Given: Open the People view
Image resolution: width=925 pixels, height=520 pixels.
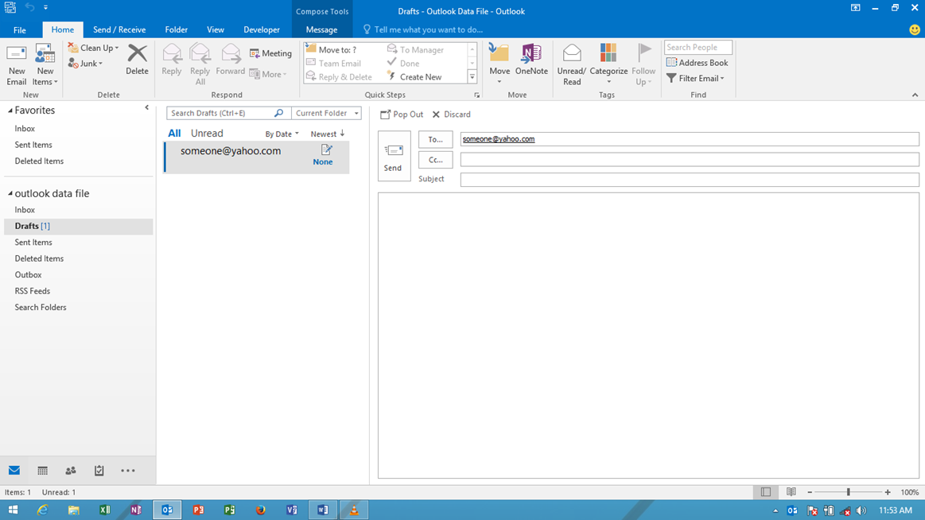Looking at the screenshot, I should 70,471.
